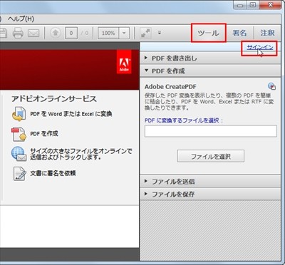
Task: Click the full screen expand arrows icon
Action: tap(145, 33)
